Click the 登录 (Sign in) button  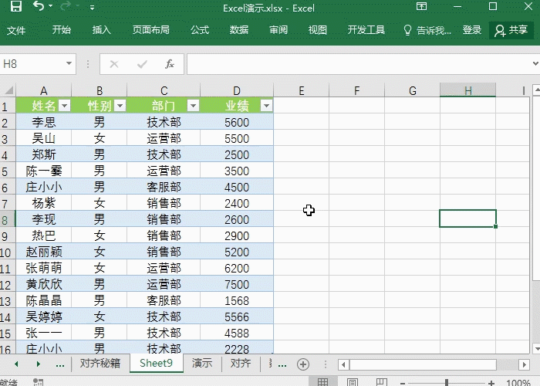472,30
